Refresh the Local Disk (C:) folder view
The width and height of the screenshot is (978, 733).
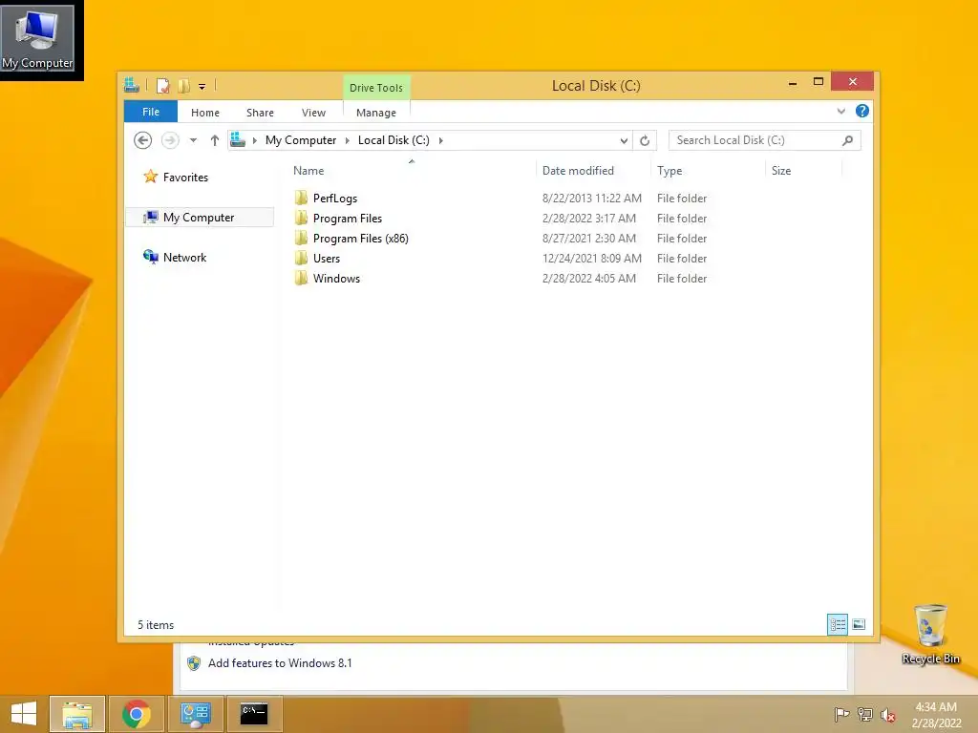tap(645, 141)
